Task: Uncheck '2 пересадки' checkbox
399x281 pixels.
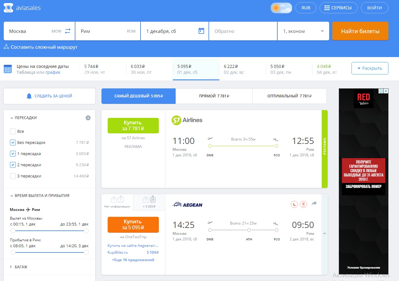Action: click(x=13, y=165)
